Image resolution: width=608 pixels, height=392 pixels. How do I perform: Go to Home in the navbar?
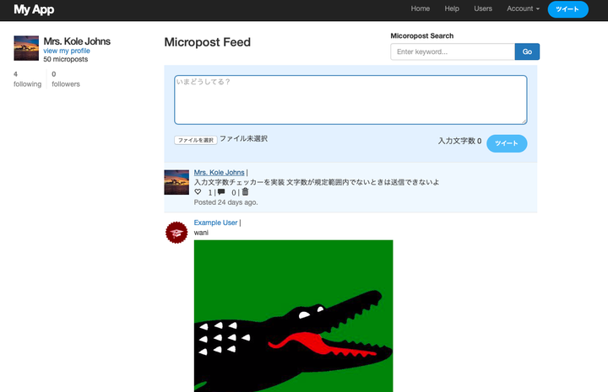(x=421, y=8)
